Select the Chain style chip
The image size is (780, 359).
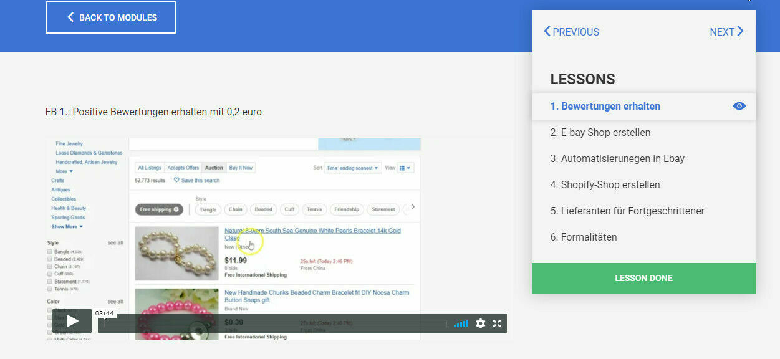tap(235, 209)
